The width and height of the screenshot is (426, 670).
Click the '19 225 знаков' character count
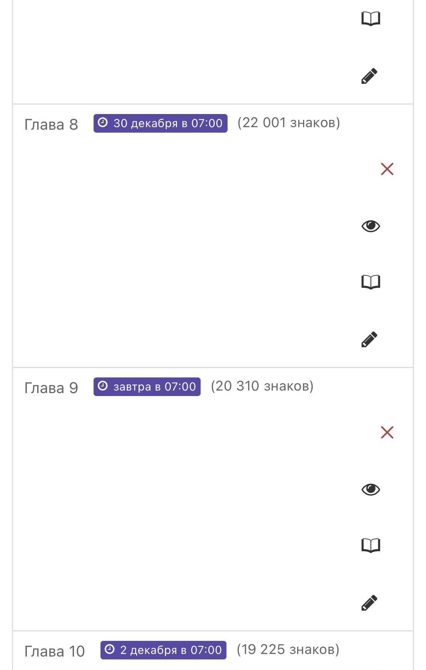pos(288,650)
